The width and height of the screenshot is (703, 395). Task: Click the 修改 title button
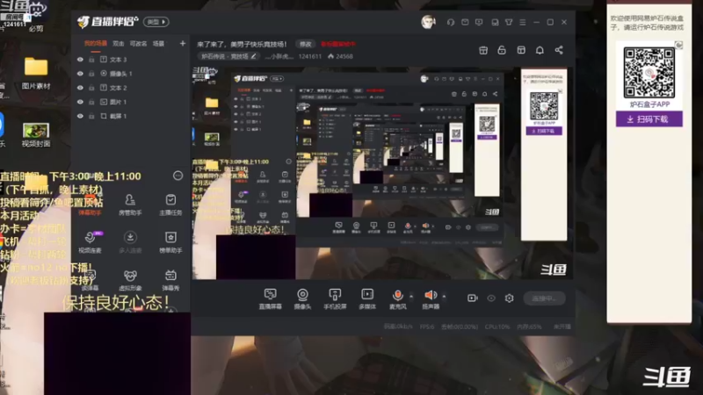pos(305,44)
